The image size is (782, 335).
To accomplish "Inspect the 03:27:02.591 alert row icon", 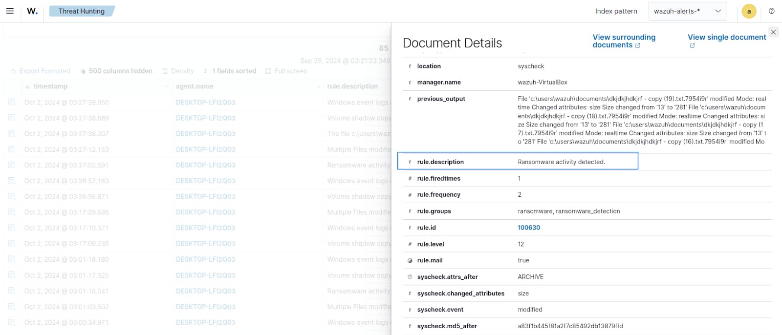I will (12, 165).
